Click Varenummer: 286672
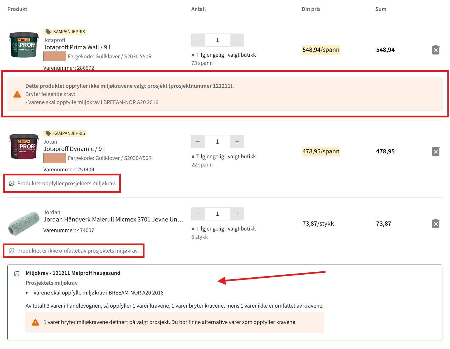This screenshot has height=349, width=450. click(69, 68)
